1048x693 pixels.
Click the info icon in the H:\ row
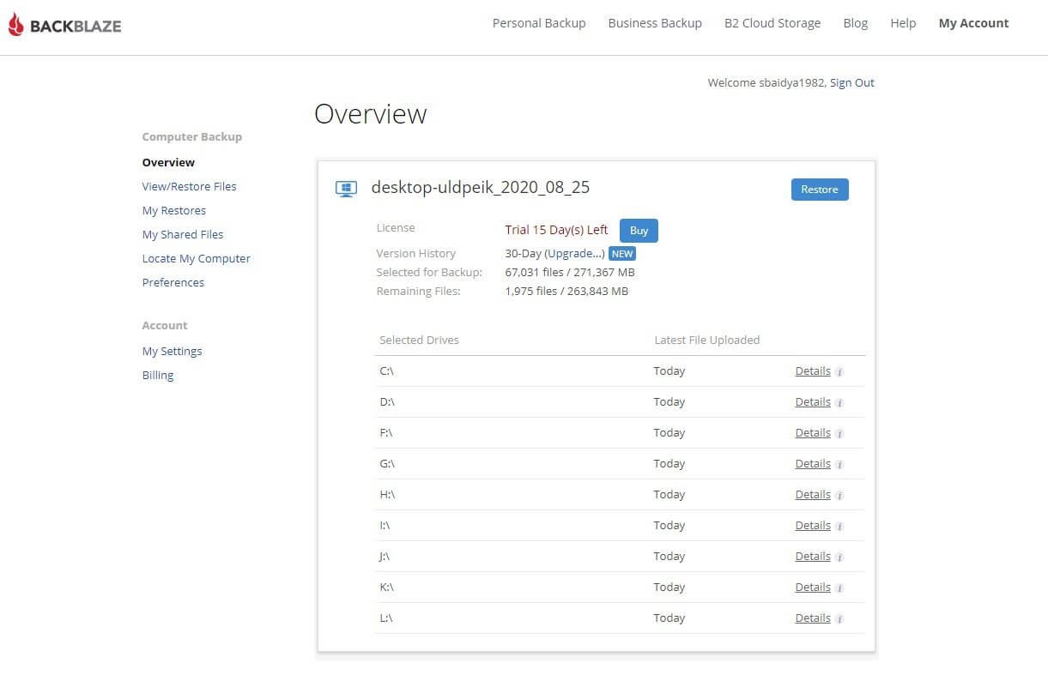[840, 496]
